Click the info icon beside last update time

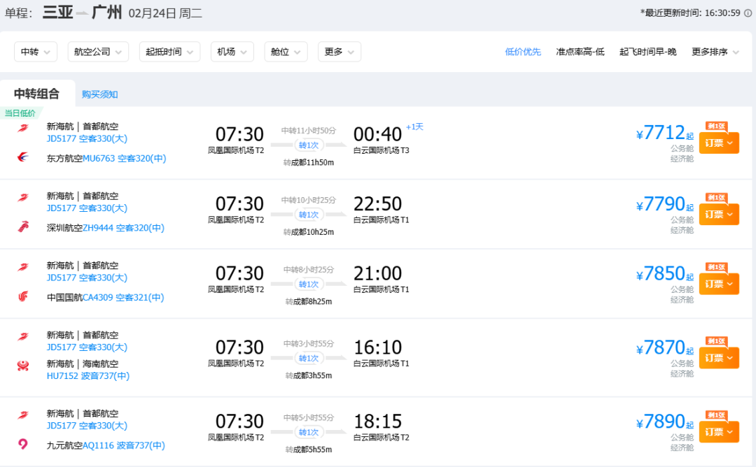(x=748, y=13)
